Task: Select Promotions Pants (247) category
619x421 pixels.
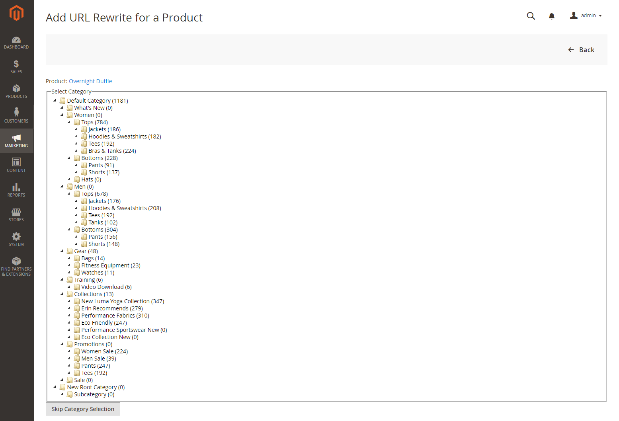Action: pyautogui.click(x=96, y=366)
